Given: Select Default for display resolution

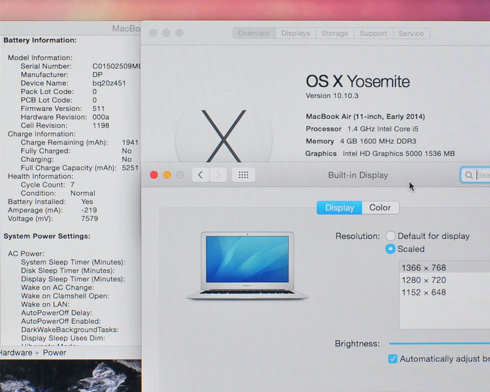Looking at the screenshot, I should tap(391, 236).
